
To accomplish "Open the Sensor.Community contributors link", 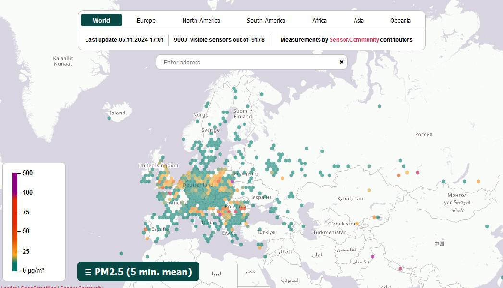I will pyautogui.click(x=354, y=40).
